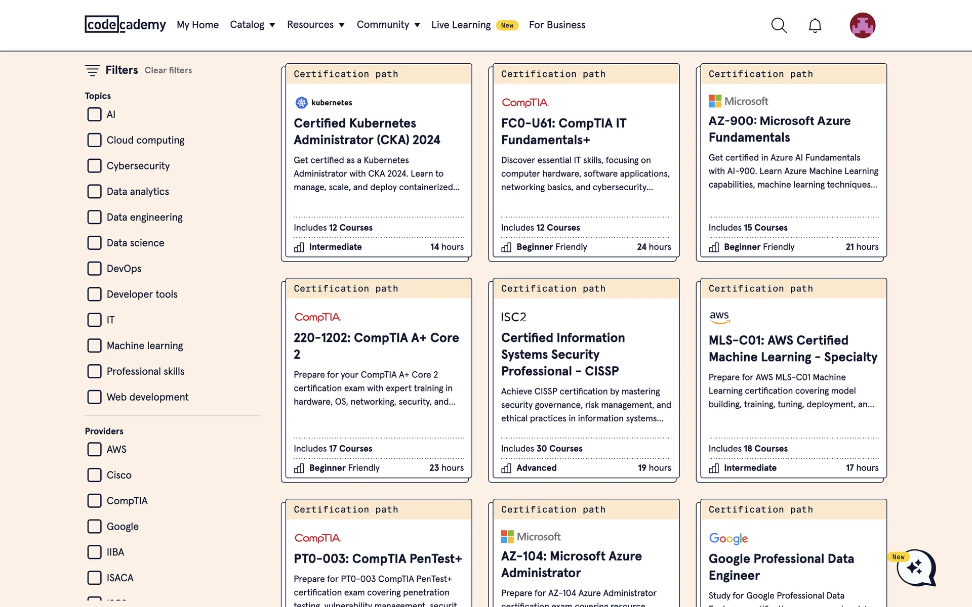Click the Codecademy logo
The width and height of the screenshot is (972, 607).
125,24
